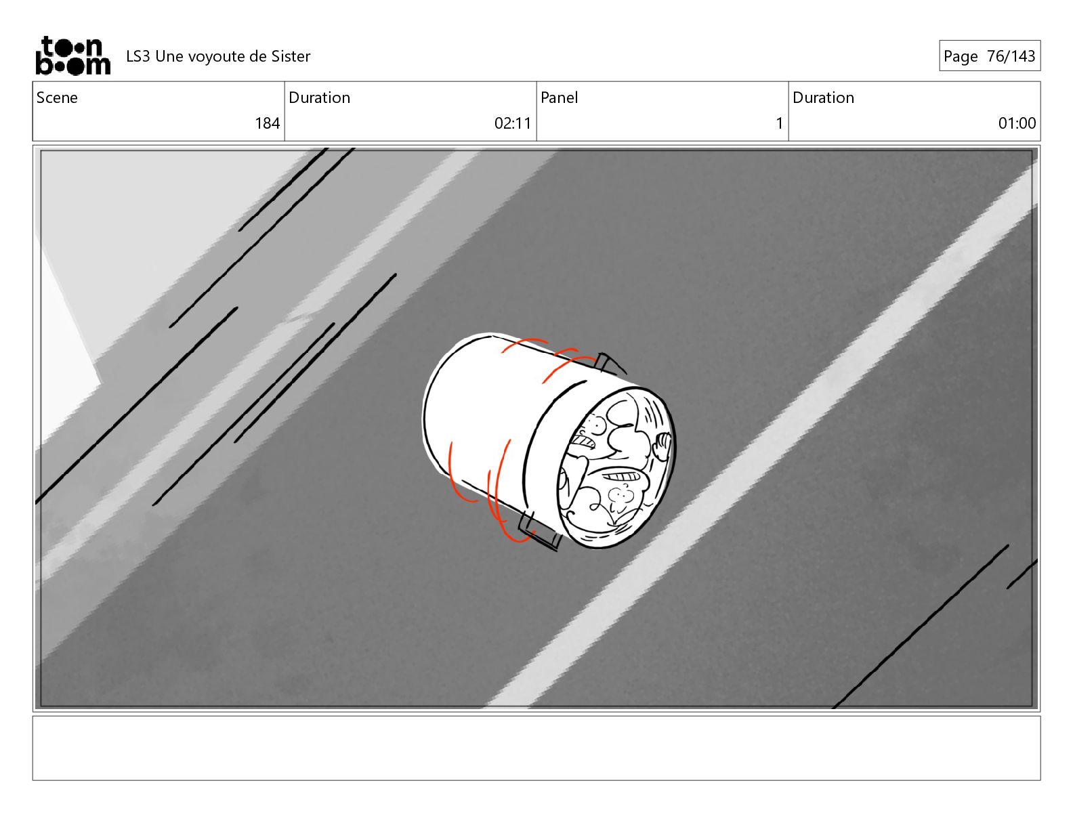Click the Toon Boom logo
This screenshot has height=829, width=1073.
coord(72,56)
